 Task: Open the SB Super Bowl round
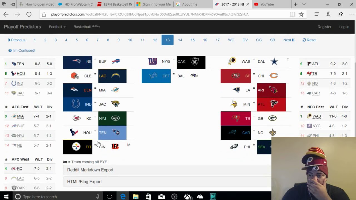(x=273, y=40)
